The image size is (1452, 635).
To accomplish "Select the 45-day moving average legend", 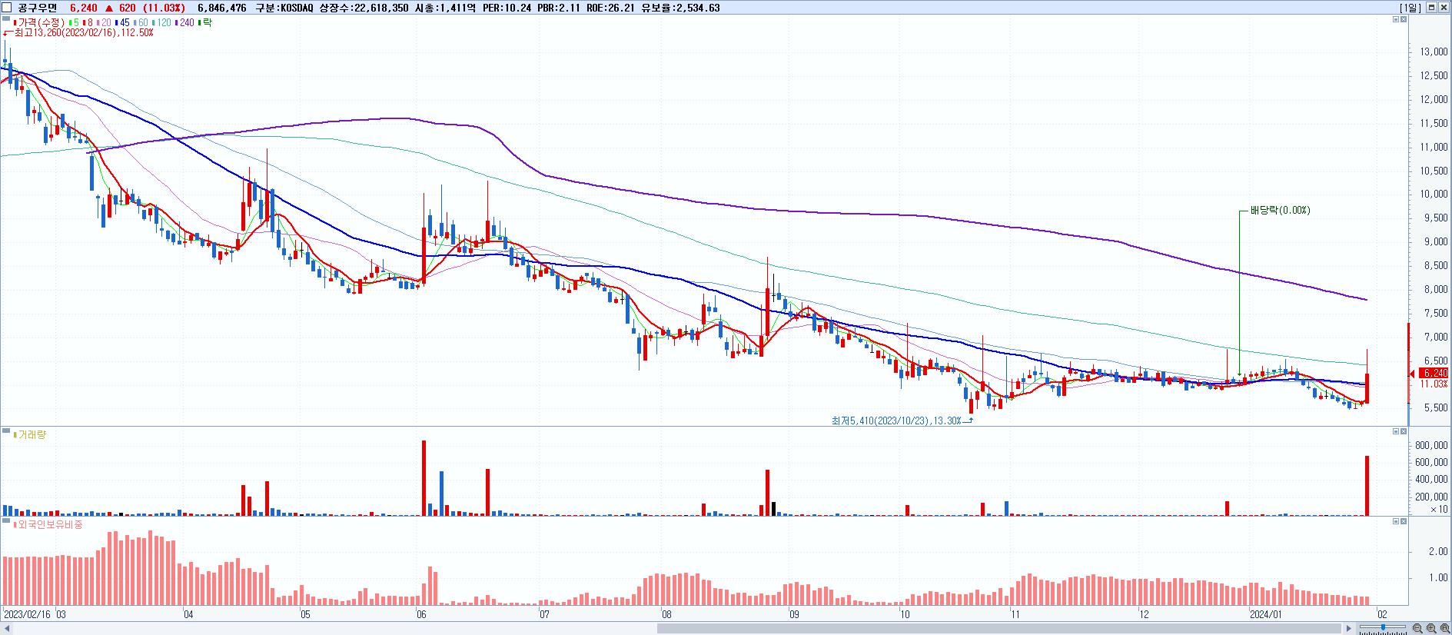I will pos(124,22).
